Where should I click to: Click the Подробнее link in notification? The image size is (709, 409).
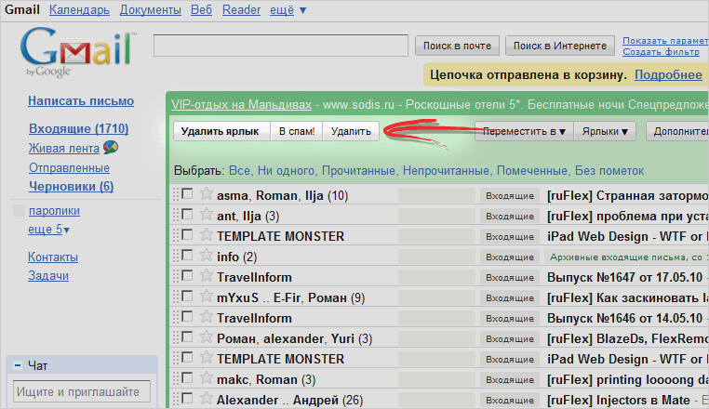(x=668, y=75)
